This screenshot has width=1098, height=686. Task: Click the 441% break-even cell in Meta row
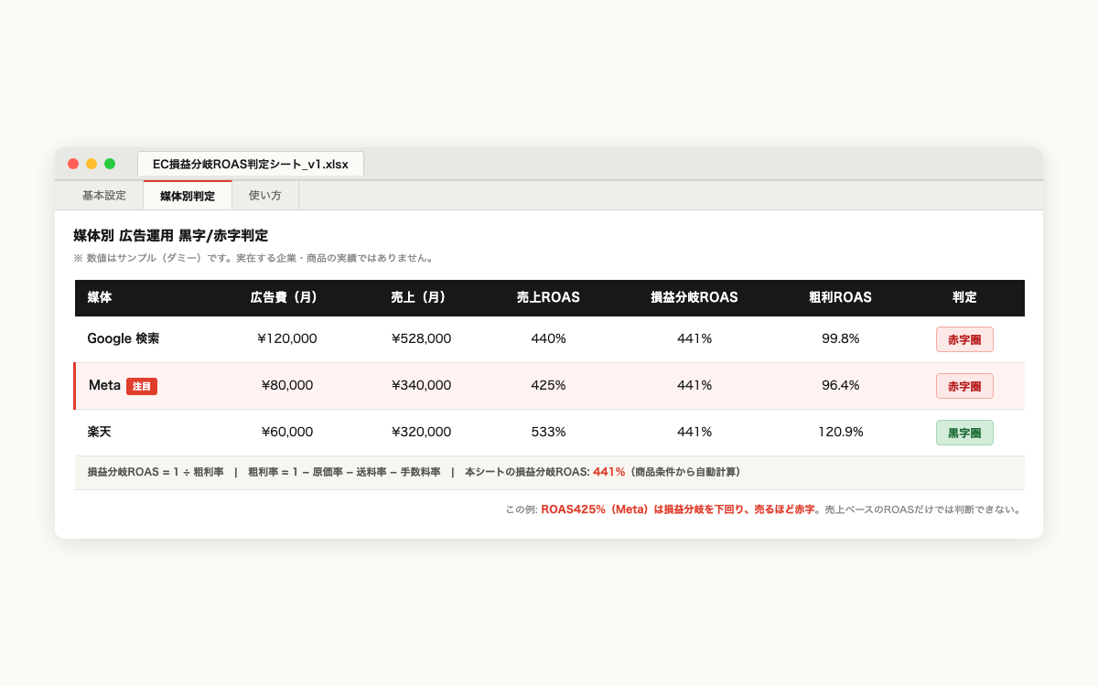tap(694, 385)
